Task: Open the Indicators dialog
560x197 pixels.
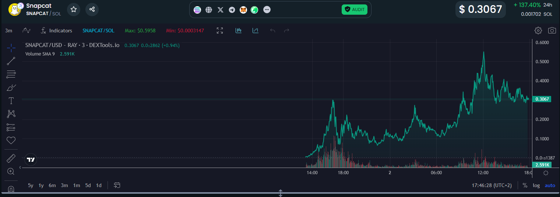Action: (57, 31)
